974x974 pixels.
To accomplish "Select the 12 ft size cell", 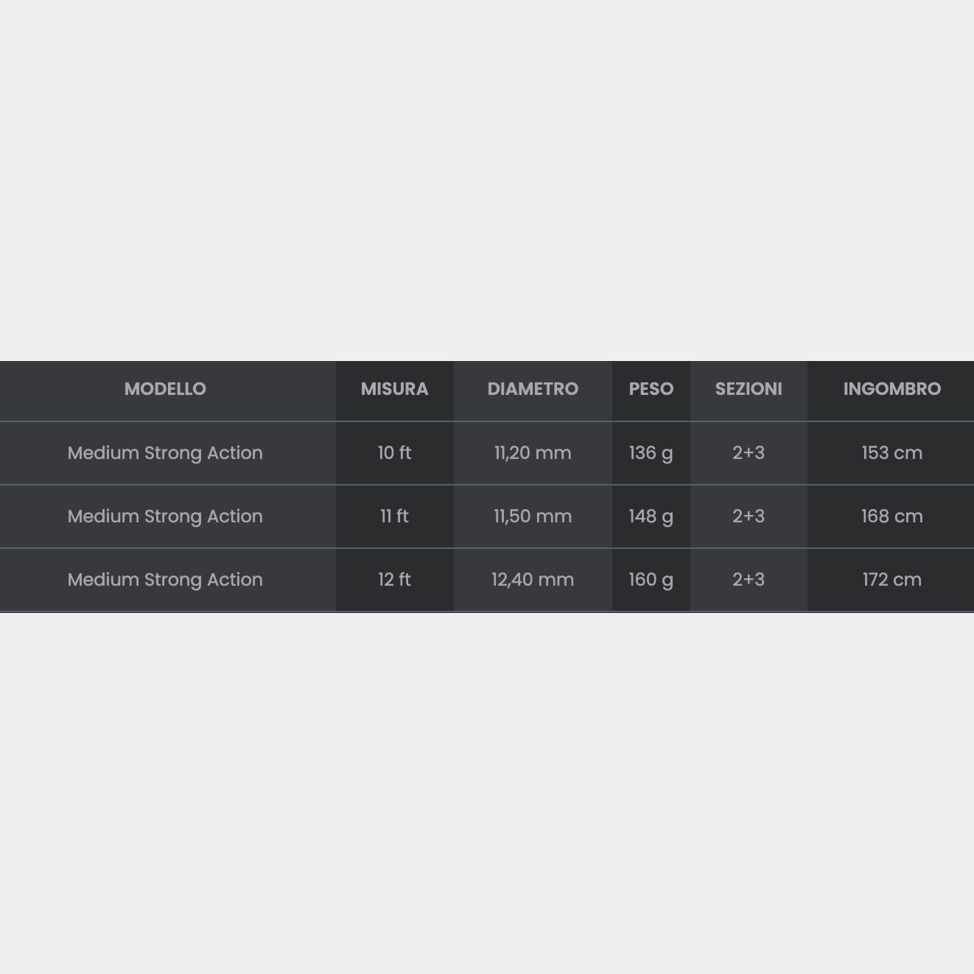I will pyautogui.click(x=394, y=580).
